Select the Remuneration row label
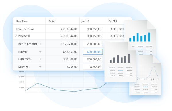This screenshot has width=172, height=111. coord(25,29)
